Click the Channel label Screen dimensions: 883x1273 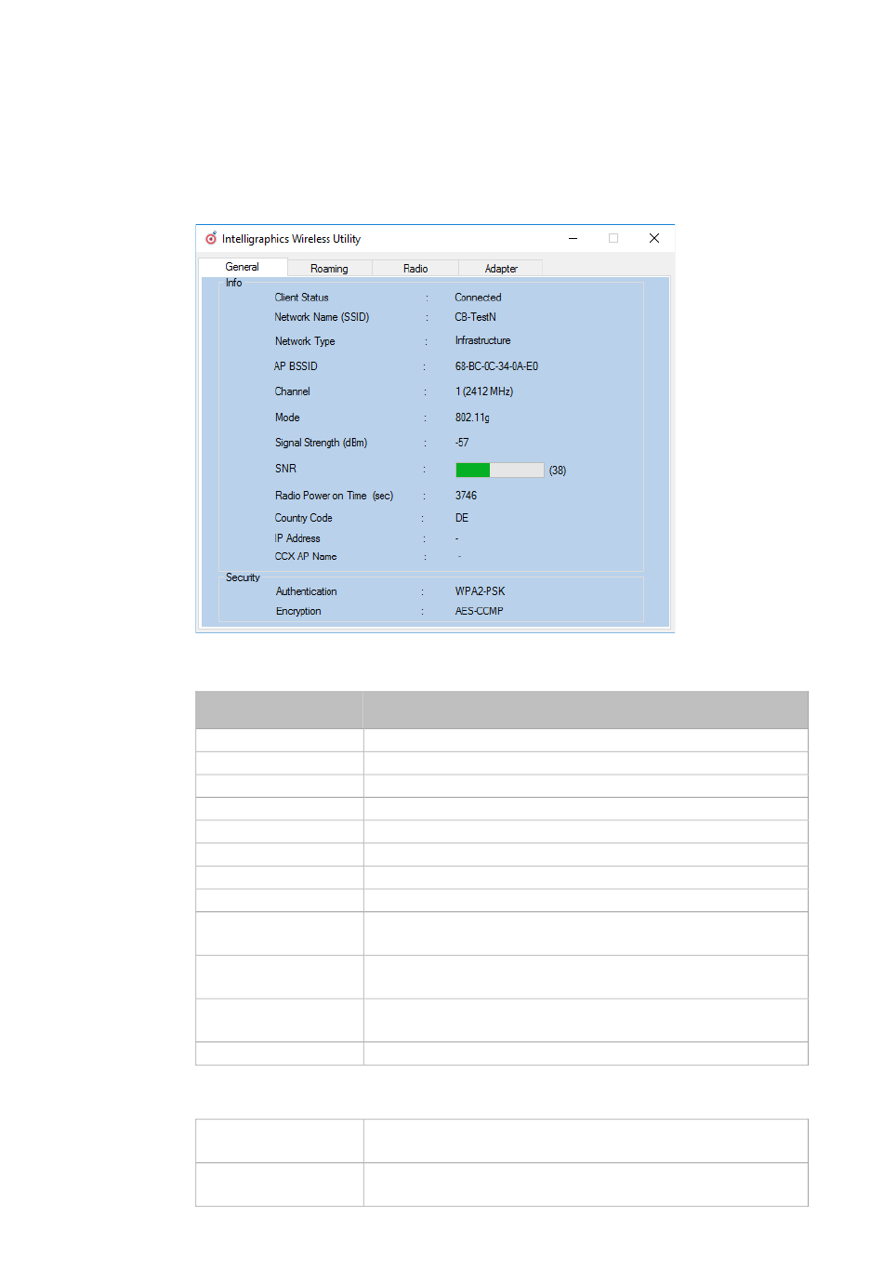coord(293,391)
